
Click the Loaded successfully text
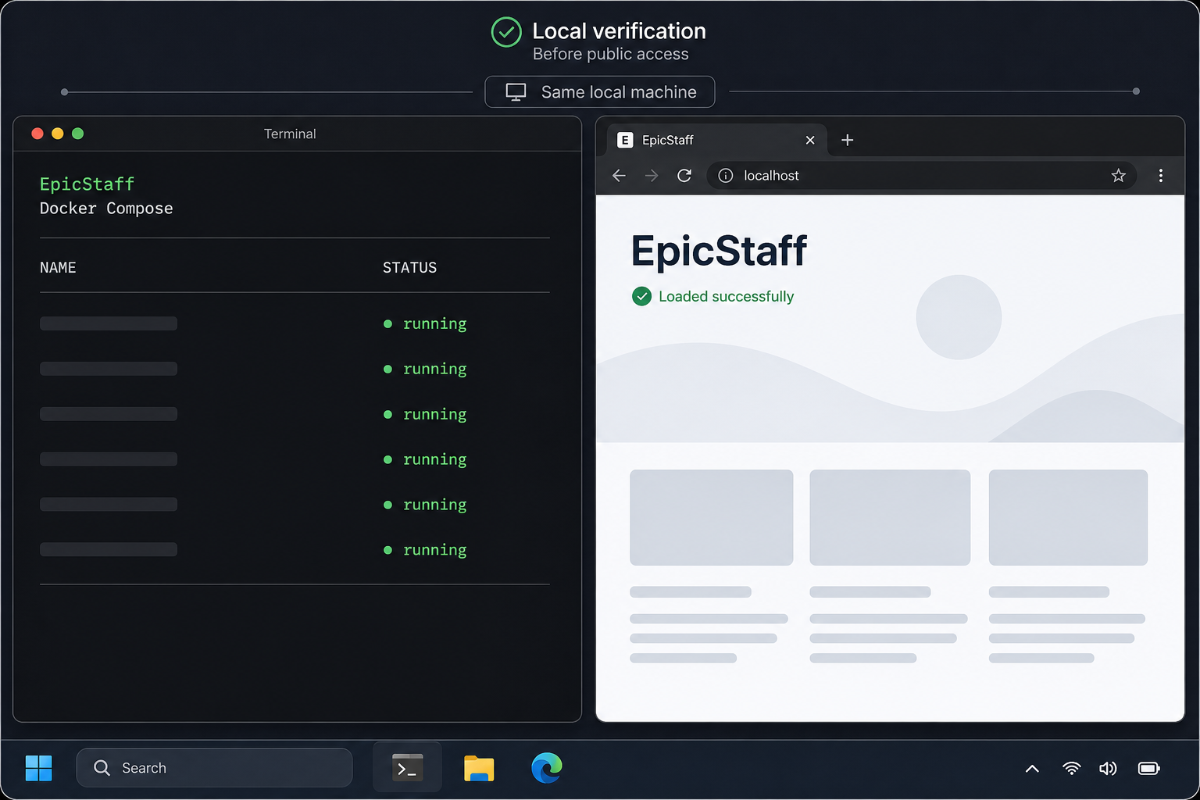[x=726, y=297]
